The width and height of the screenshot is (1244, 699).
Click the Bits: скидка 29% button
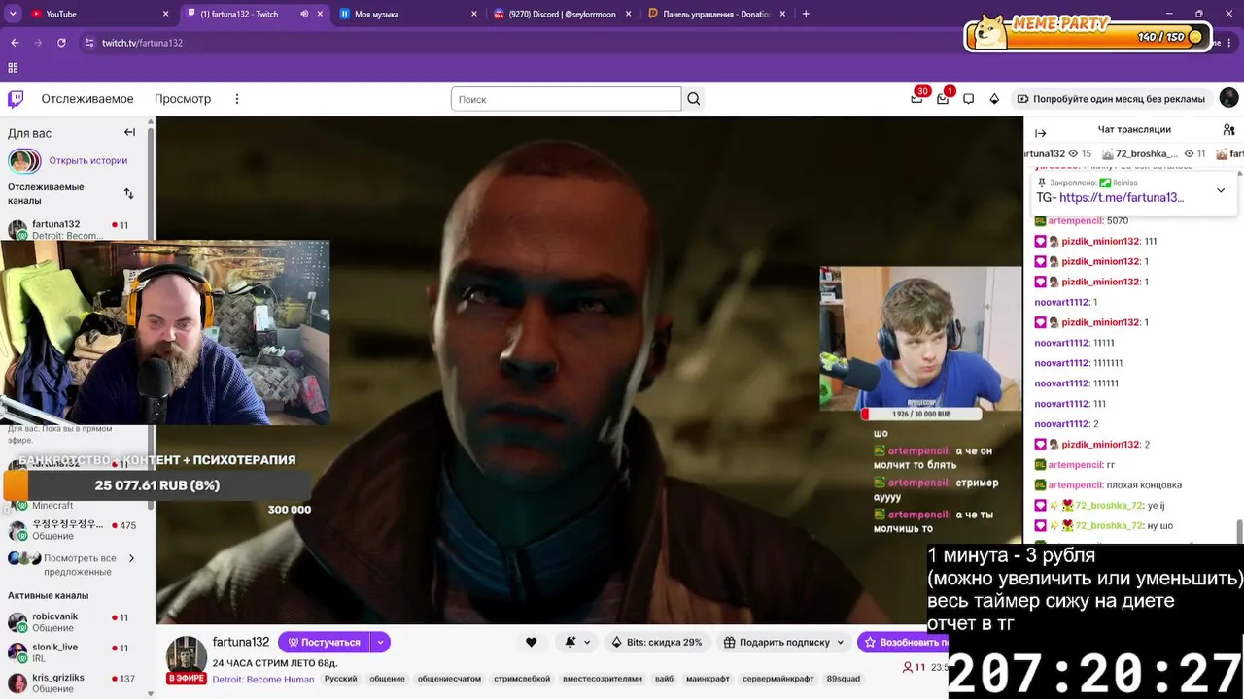pos(656,642)
